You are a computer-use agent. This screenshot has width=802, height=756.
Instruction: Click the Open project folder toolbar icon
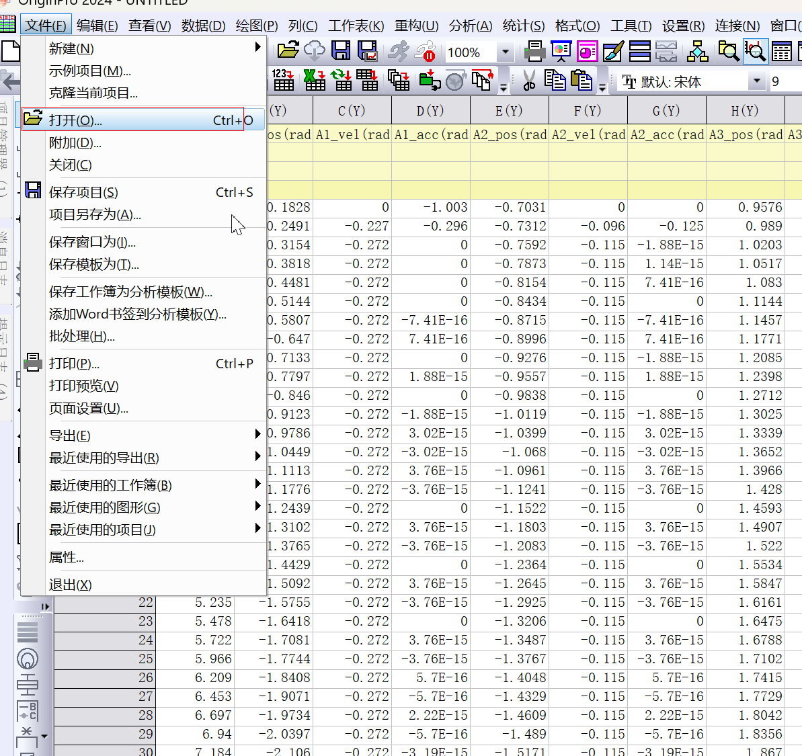[288, 50]
